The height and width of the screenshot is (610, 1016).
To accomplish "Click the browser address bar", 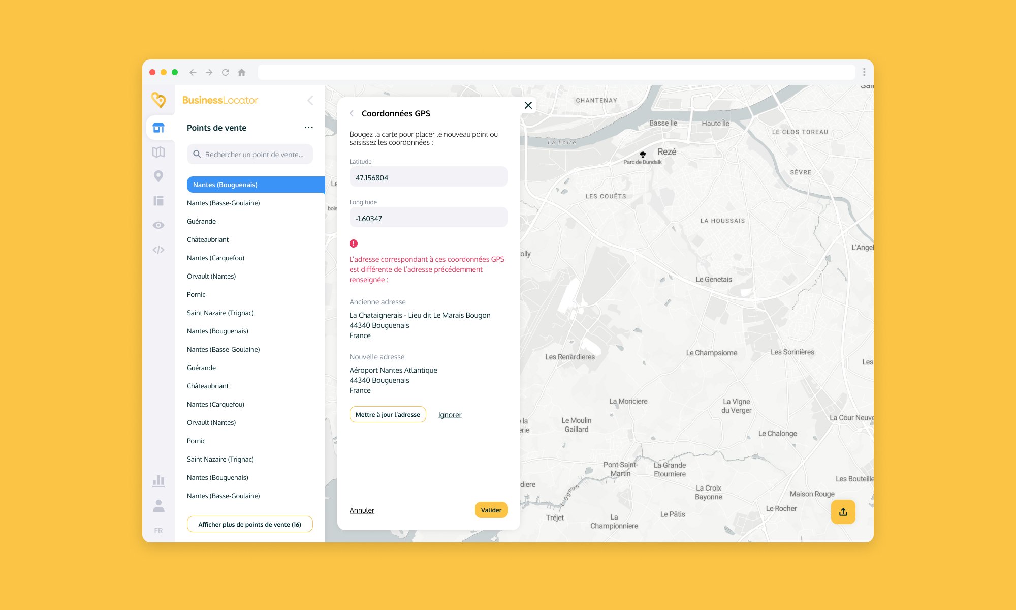I will coord(557,72).
